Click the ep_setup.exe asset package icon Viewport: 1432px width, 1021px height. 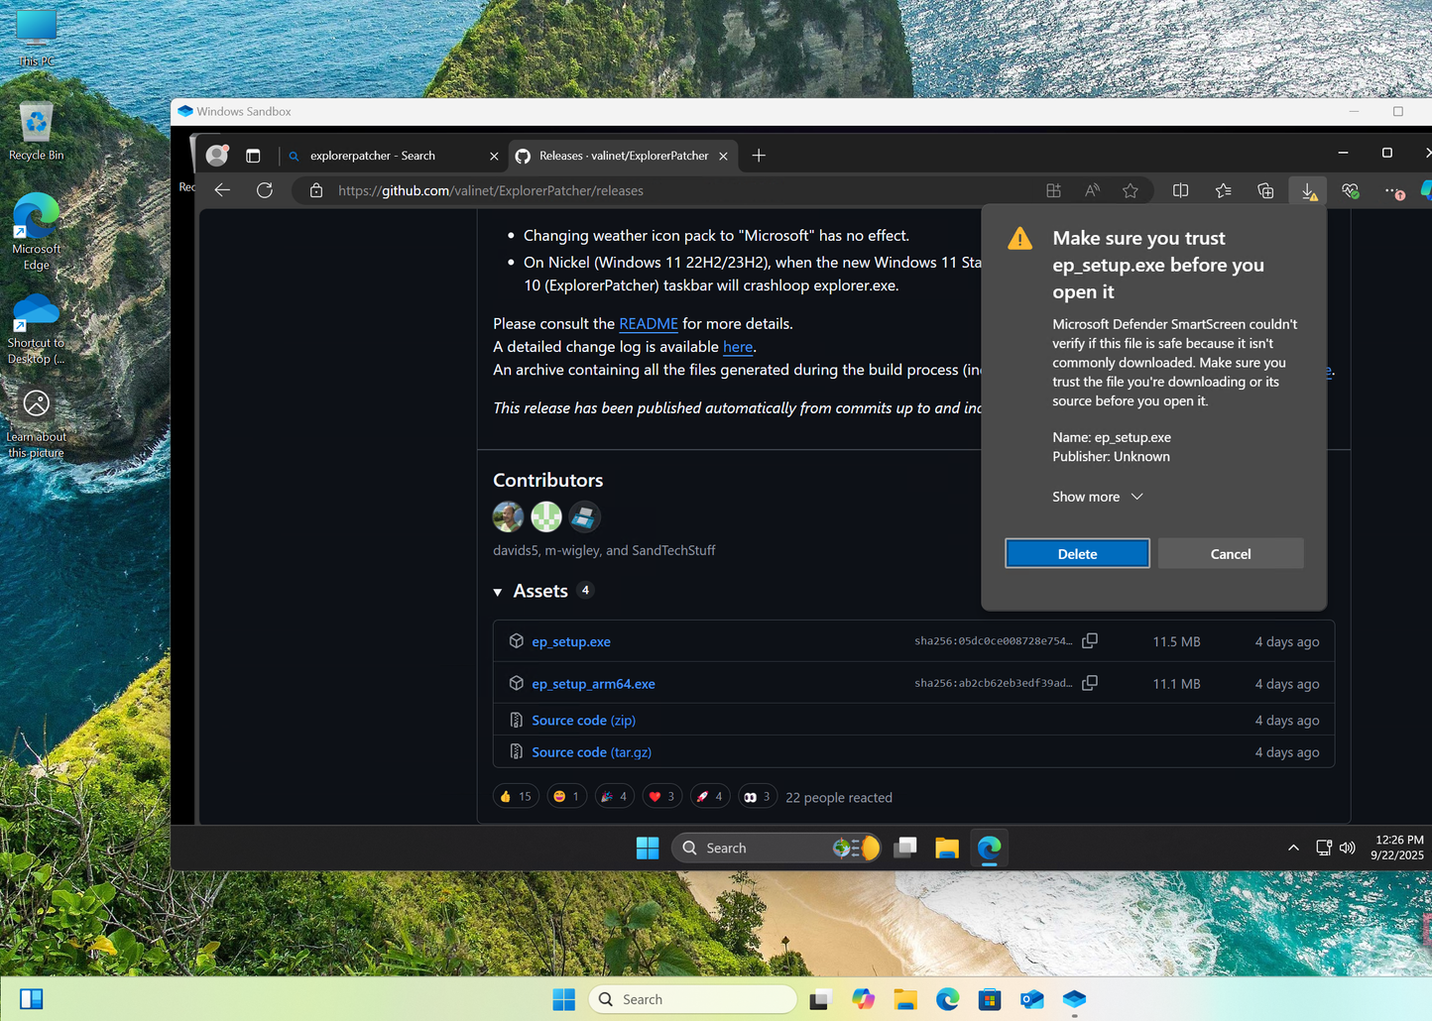coord(516,640)
